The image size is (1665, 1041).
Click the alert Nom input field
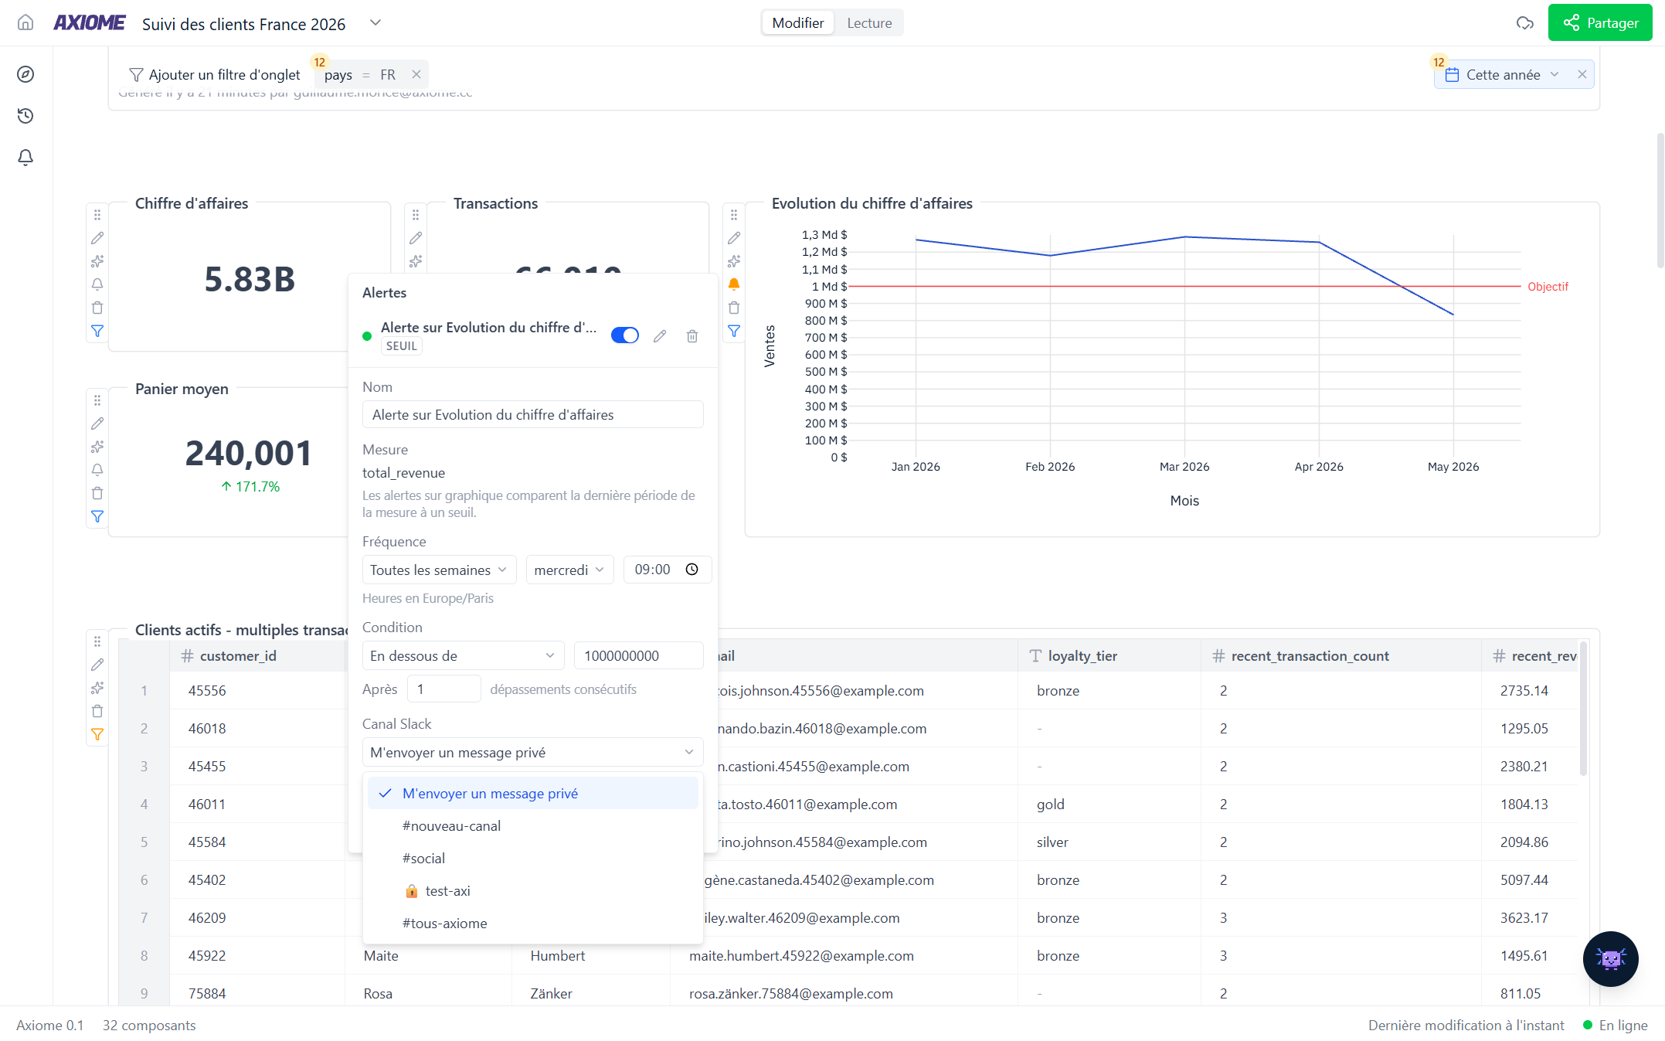coord(532,414)
